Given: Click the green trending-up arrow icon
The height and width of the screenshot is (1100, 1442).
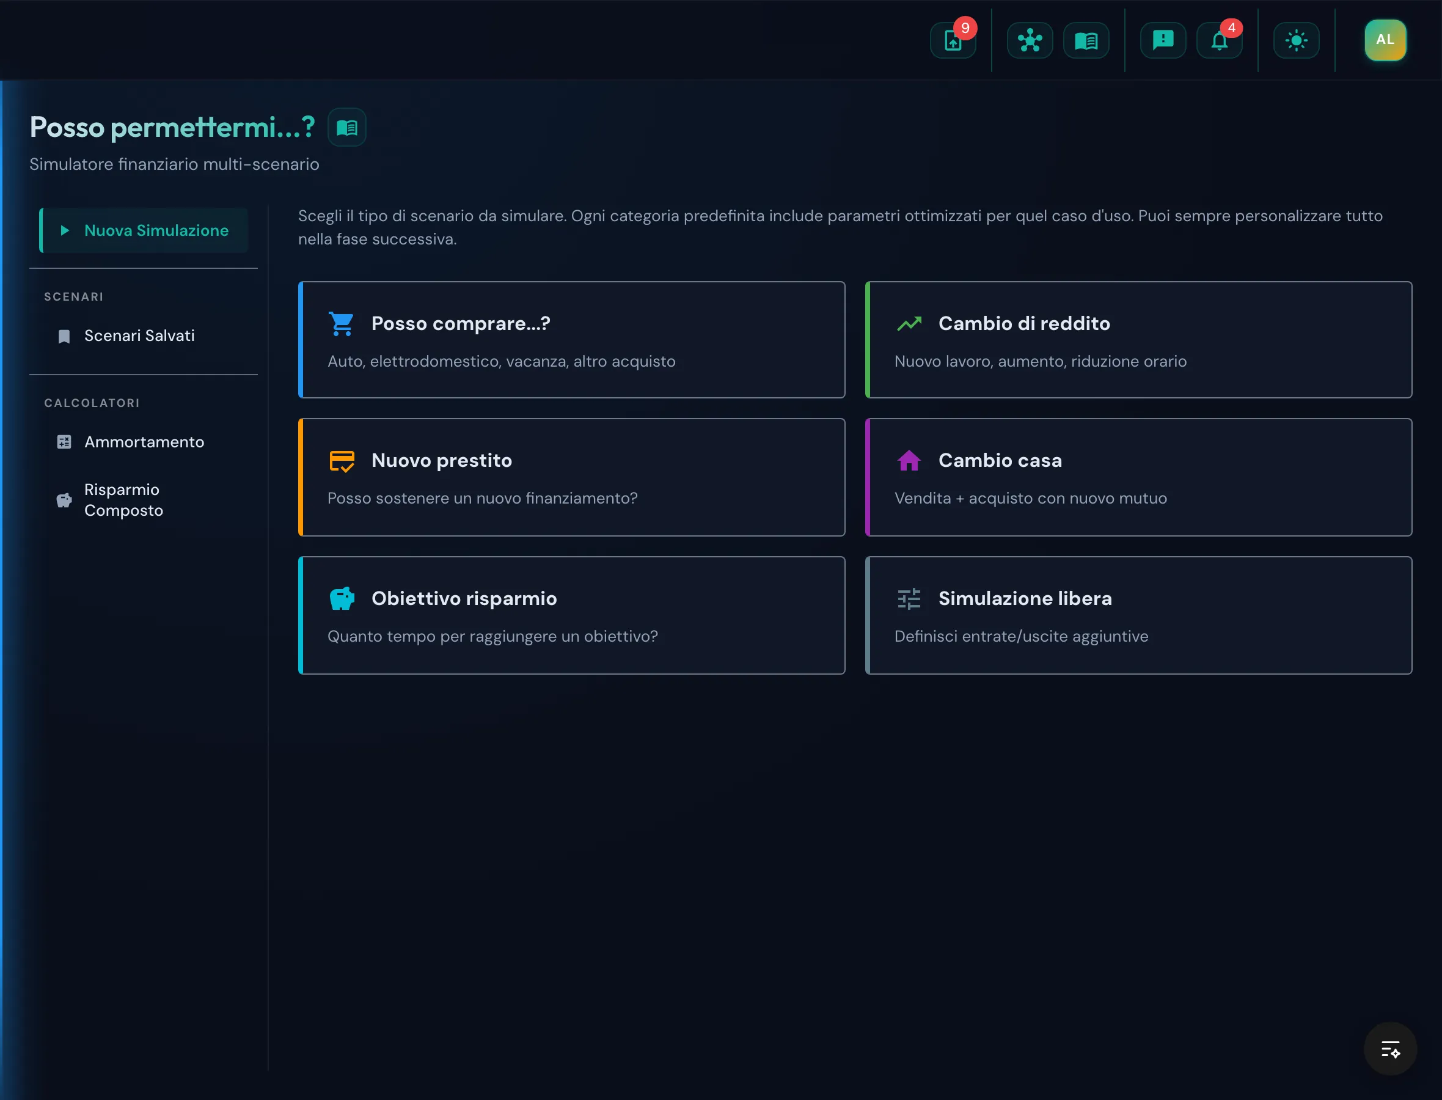Looking at the screenshot, I should [909, 323].
